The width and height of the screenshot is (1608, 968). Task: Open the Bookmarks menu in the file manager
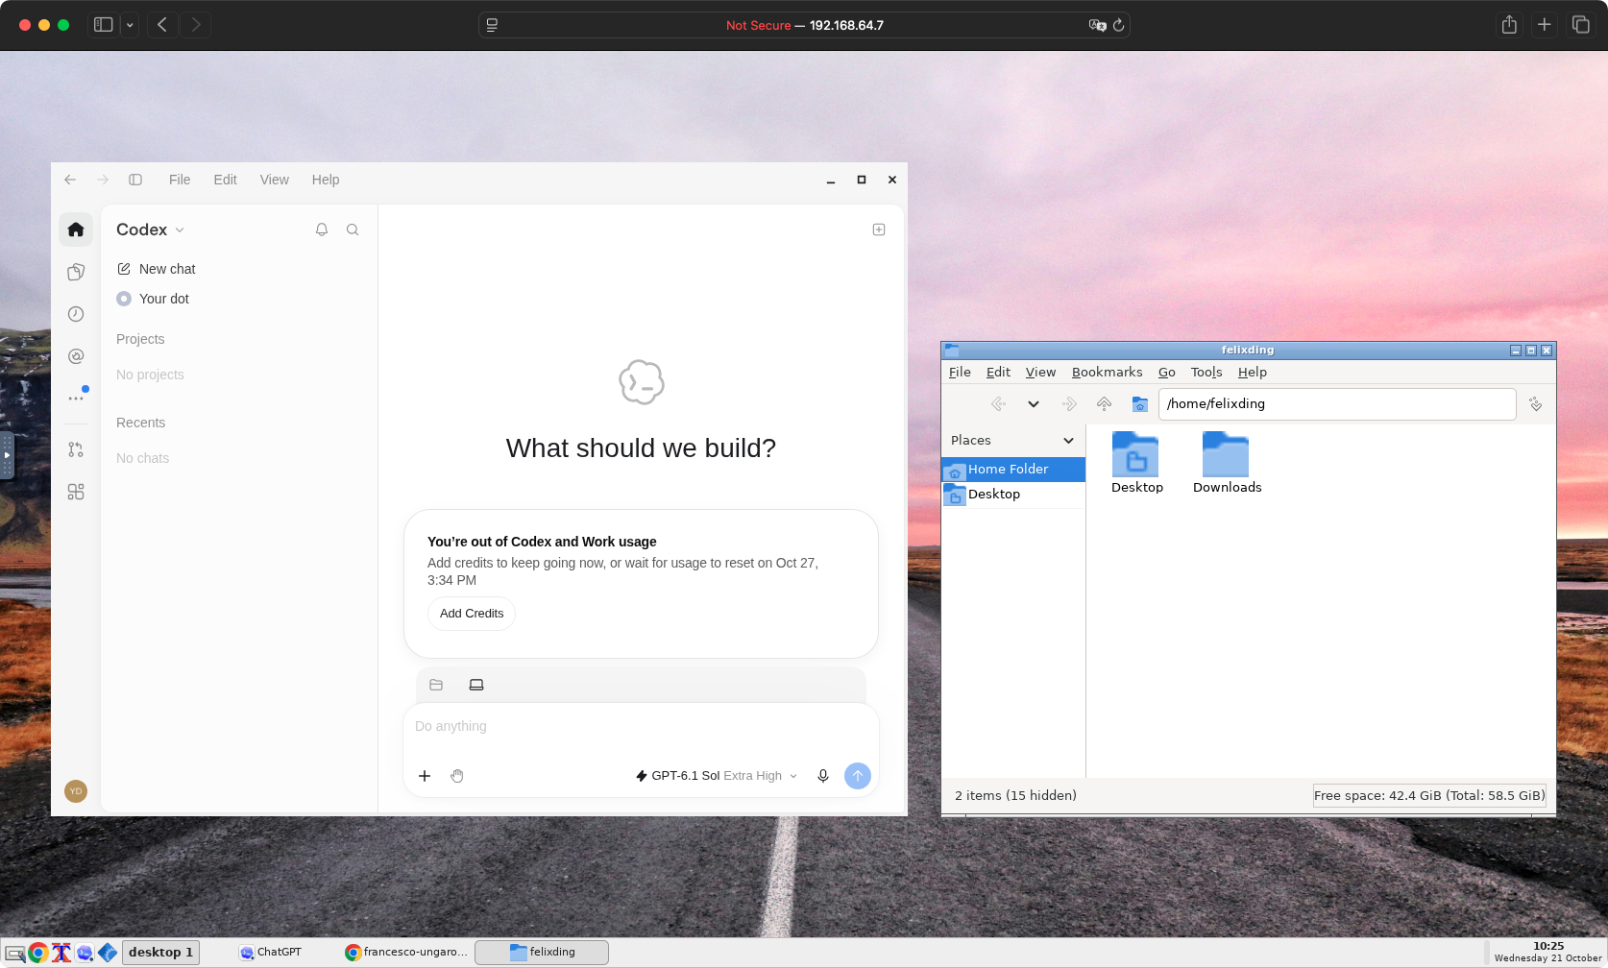pyautogui.click(x=1108, y=373)
